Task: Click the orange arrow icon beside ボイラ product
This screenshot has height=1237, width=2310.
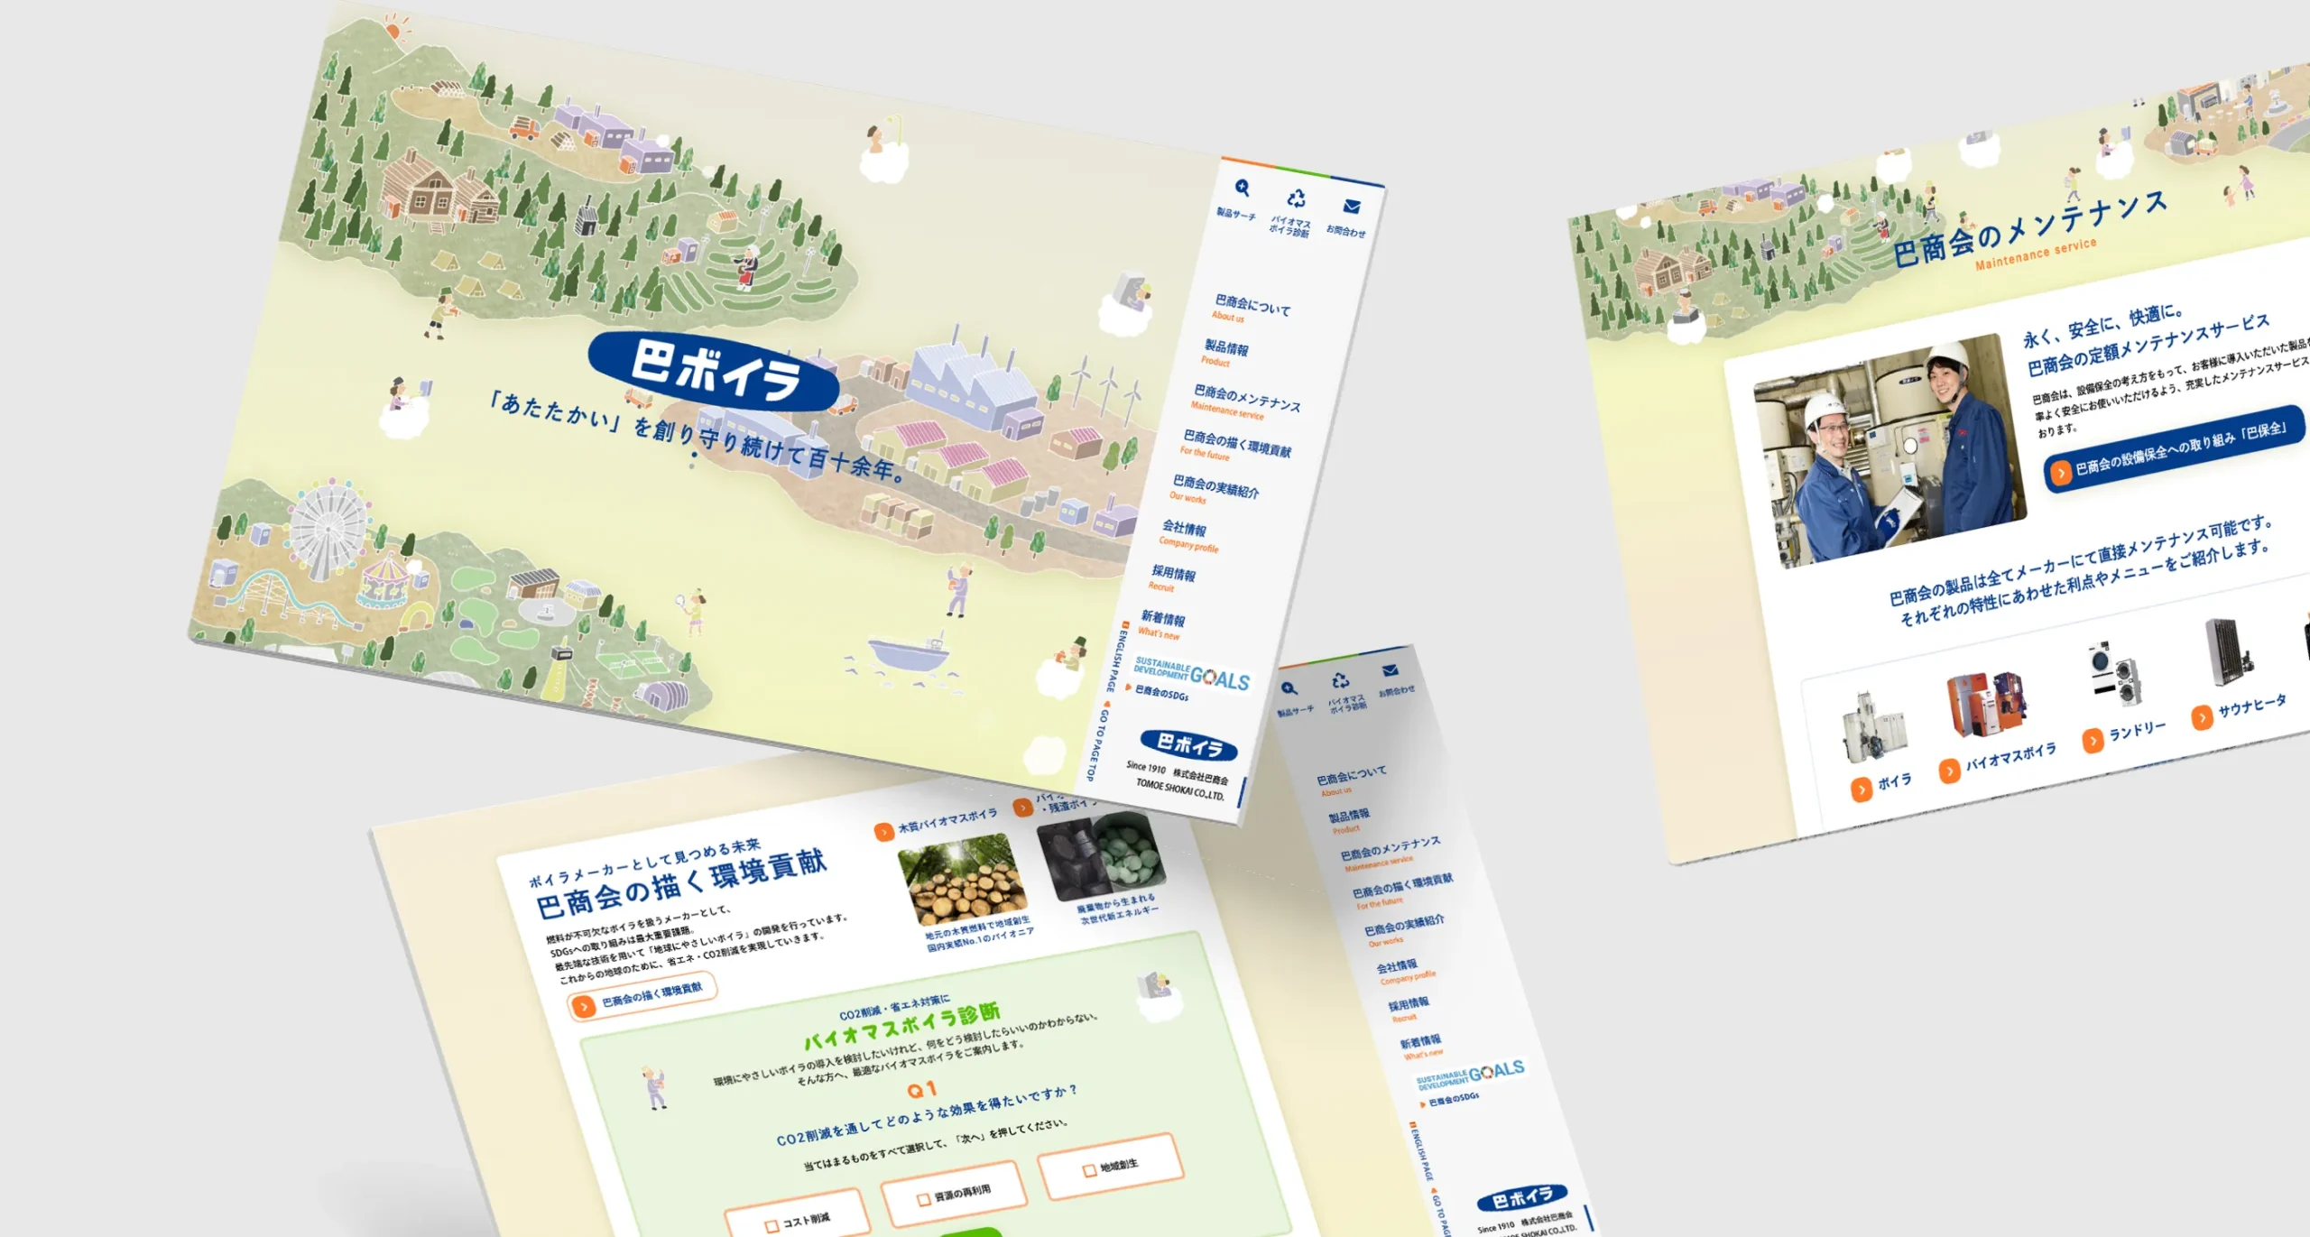Action: pos(1861,789)
